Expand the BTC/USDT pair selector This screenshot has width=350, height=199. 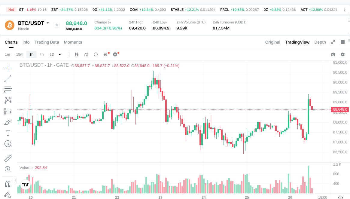[48, 23]
